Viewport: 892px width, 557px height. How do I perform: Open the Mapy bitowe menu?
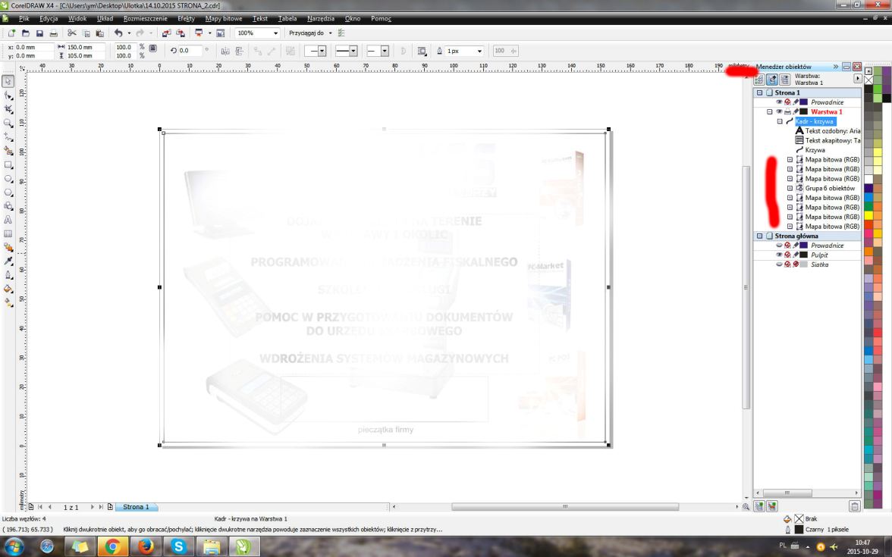(225, 17)
